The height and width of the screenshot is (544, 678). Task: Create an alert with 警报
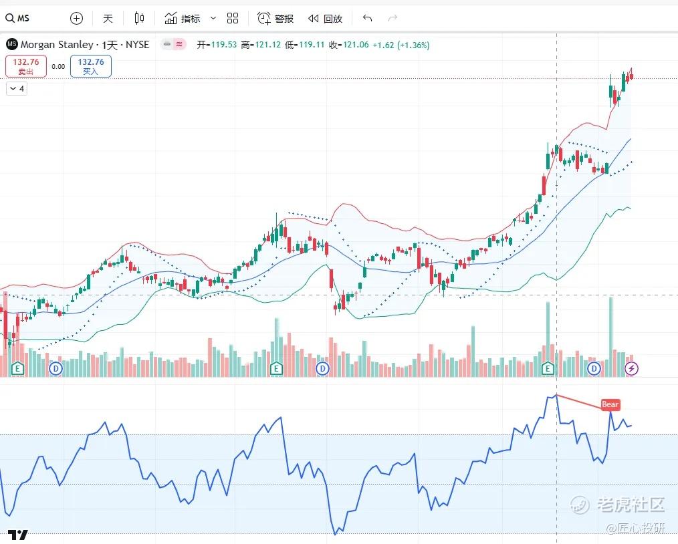point(275,18)
